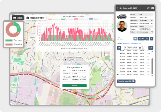Image resolution: width=161 pixels, height=112 pixels.
Task: Click the 24h button
Action: tap(151, 48)
